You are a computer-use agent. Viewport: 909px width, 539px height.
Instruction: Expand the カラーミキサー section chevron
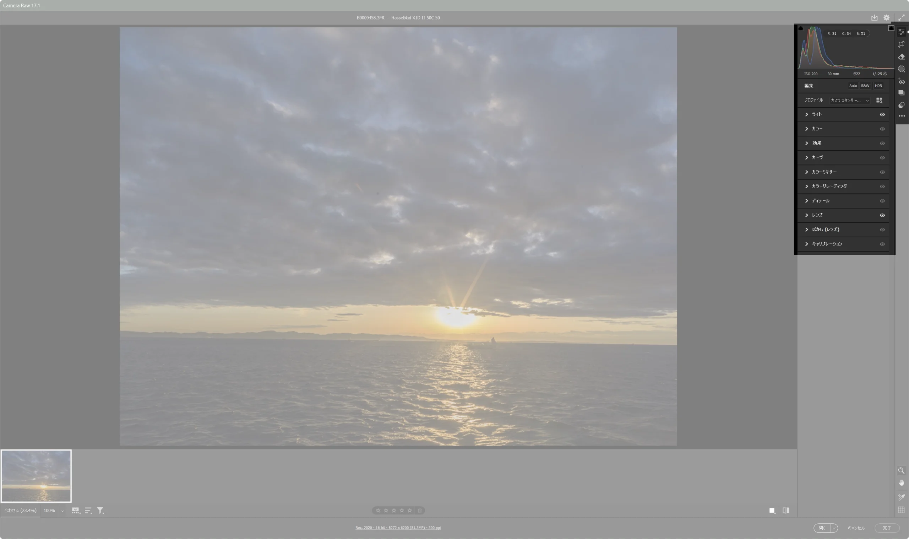(807, 172)
